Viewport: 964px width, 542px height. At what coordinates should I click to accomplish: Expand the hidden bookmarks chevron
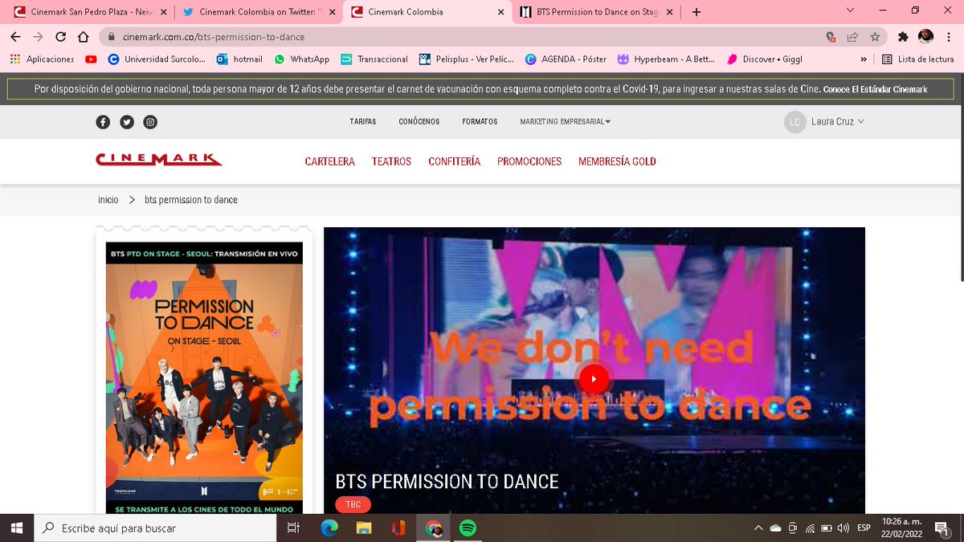(864, 59)
